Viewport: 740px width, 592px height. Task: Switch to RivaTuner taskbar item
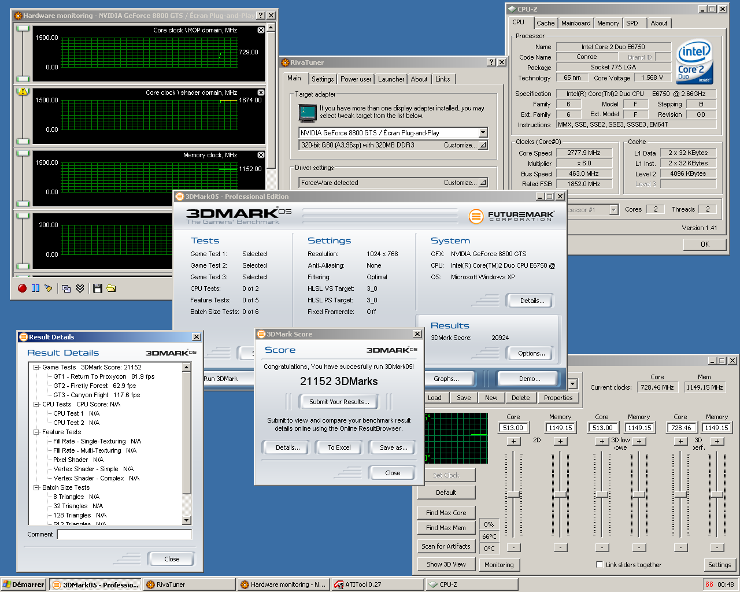190,584
